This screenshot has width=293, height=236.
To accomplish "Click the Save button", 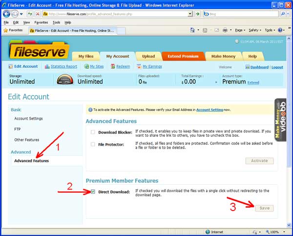I will point(264,208).
